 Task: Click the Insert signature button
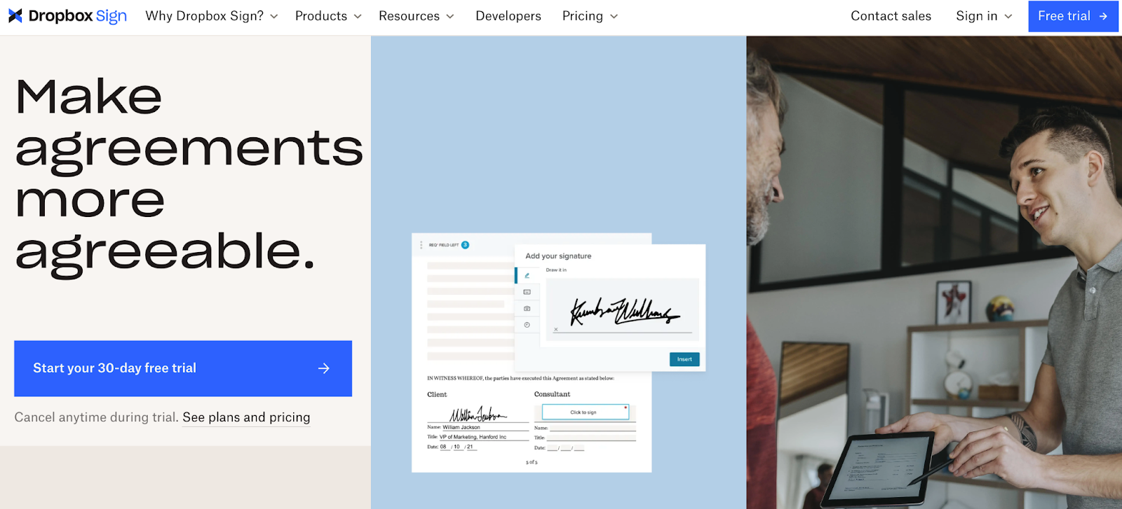click(x=684, y=359)
